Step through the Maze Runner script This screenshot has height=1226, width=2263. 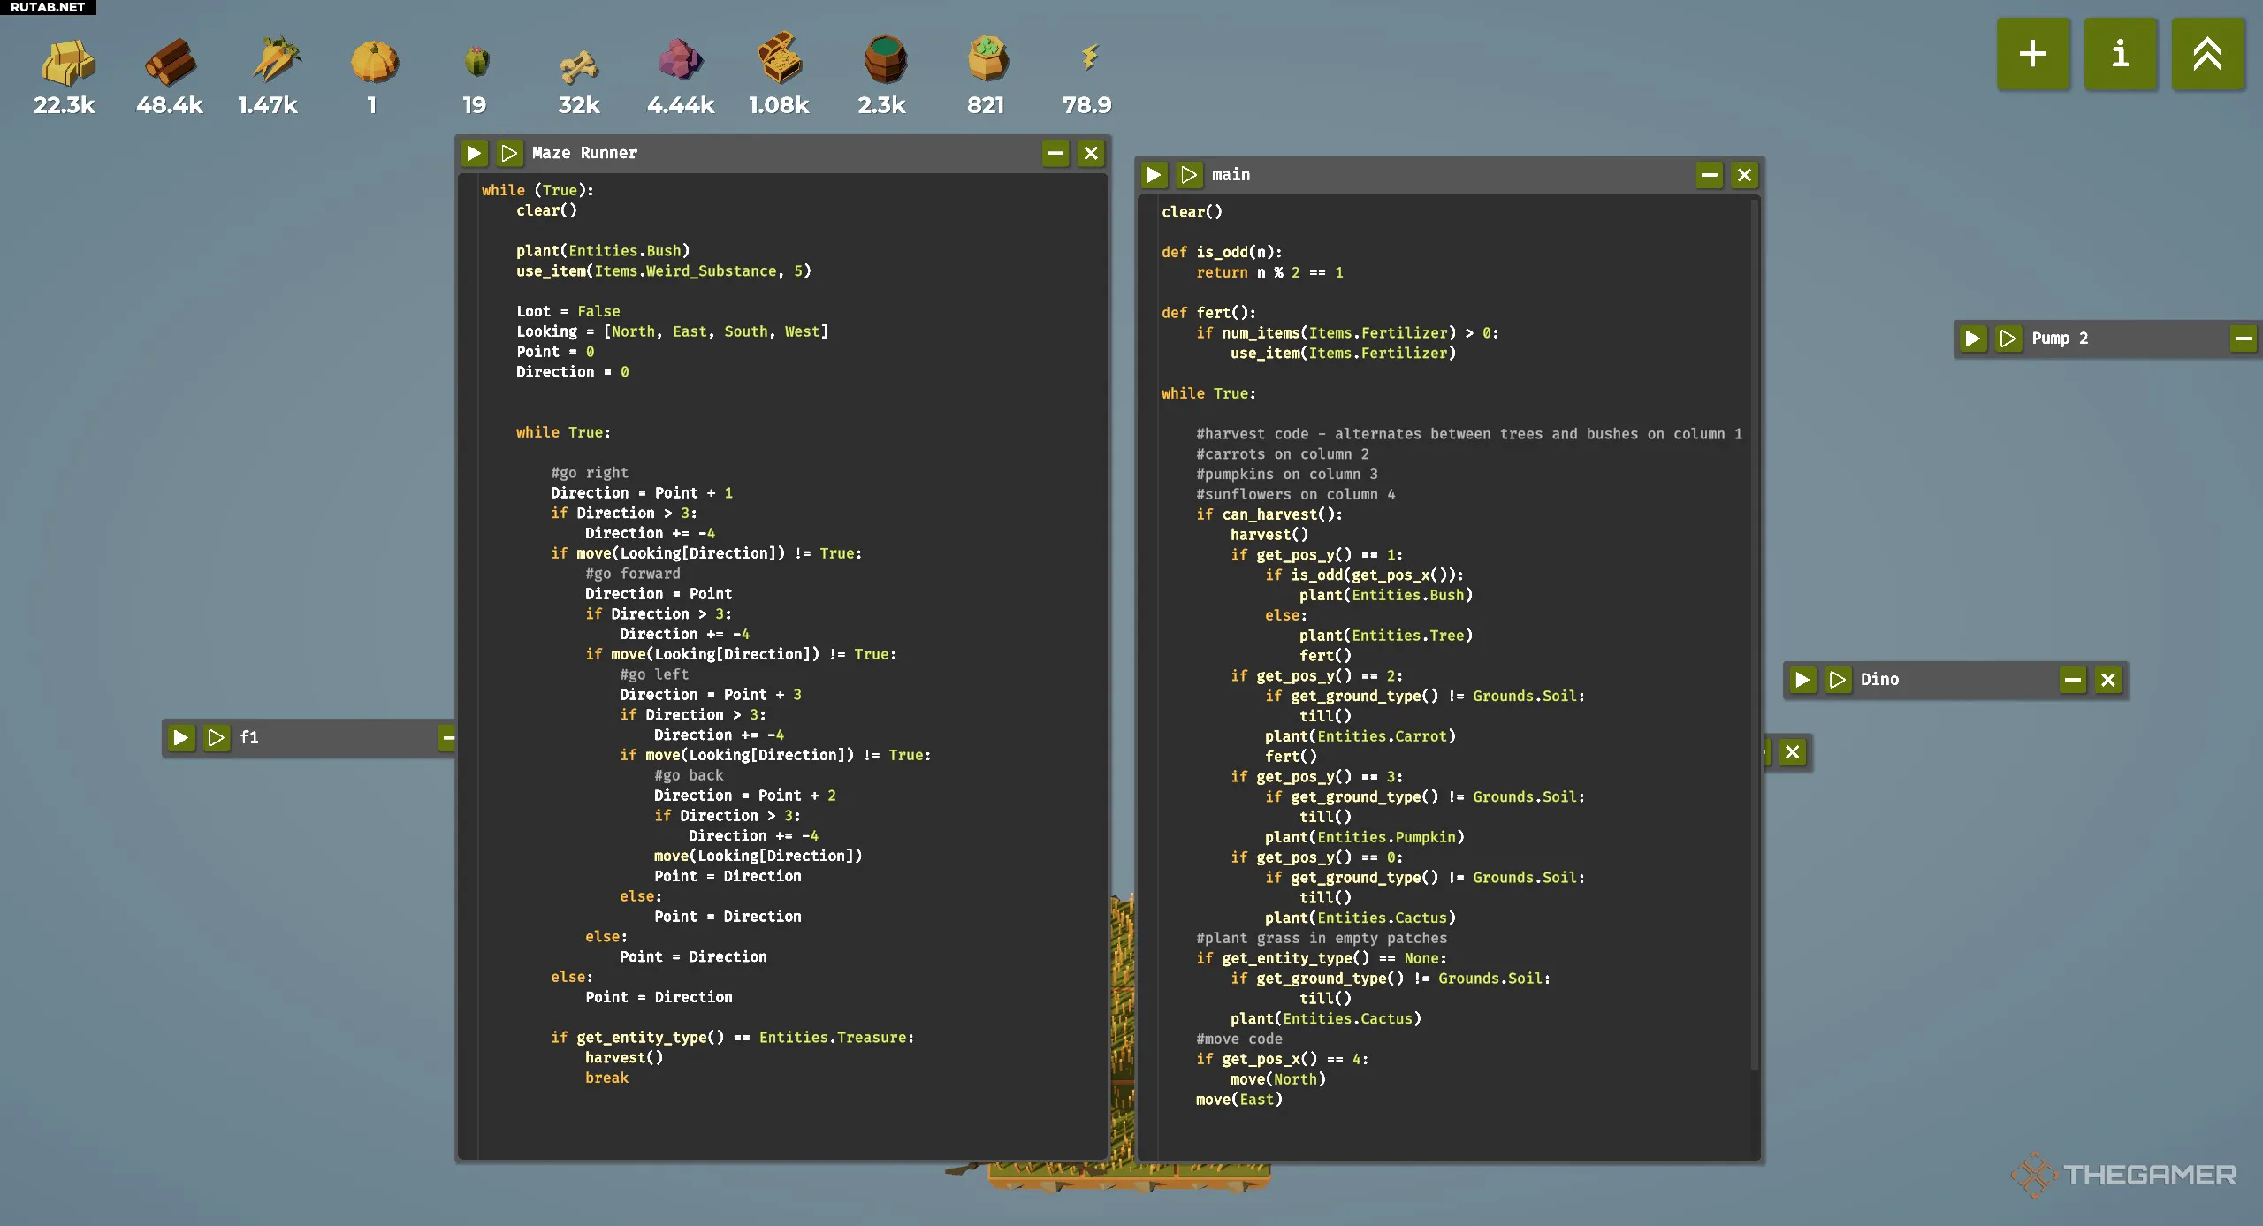coord(509,154)
